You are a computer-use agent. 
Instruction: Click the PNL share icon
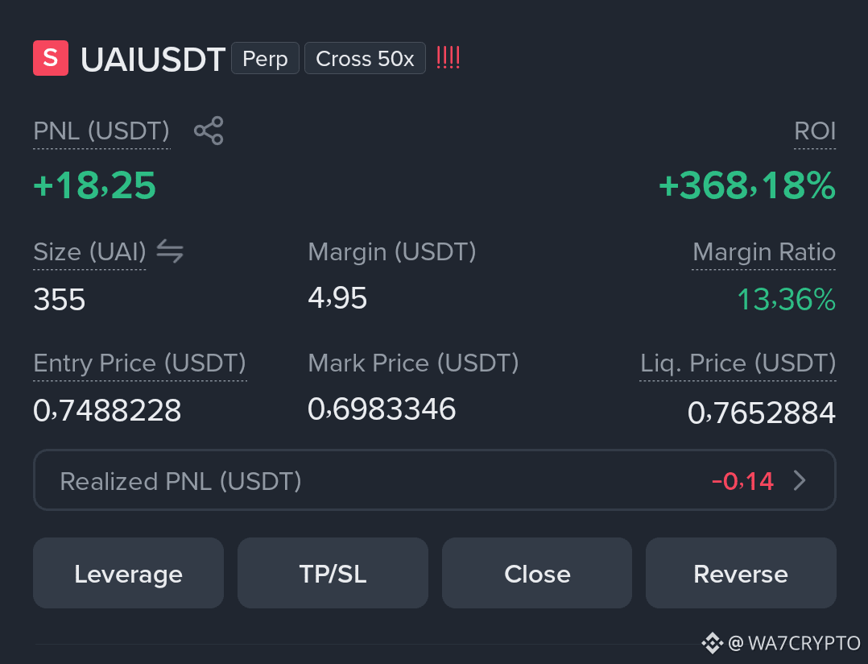[209, 131]
